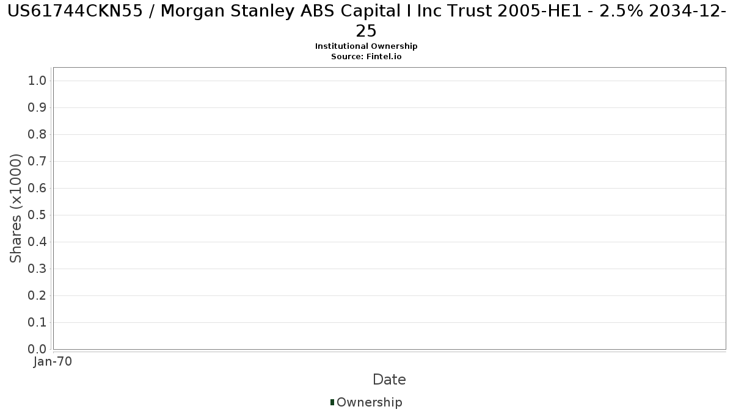The image size is (733, 412).
Task: Click the 0.0 y-axis tick label
Action: click(x=37, y=349)
